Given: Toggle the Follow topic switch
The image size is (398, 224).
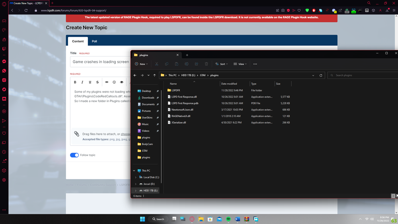Looking at the screenshot, I should coord(74,155).
